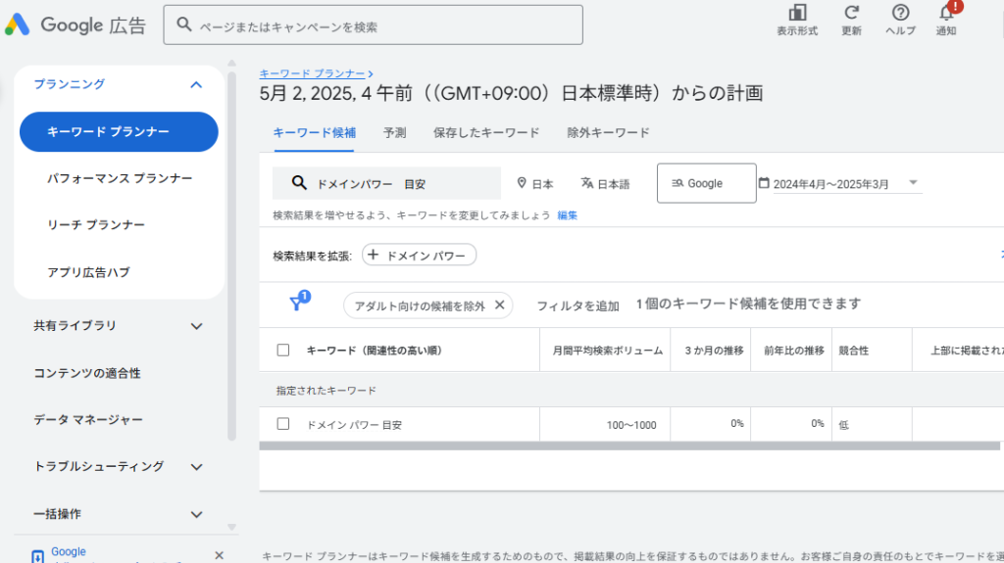The image size is (1004, 563).
Task: Open パフォーマンス プランナー
Action: tap(119, 178)
